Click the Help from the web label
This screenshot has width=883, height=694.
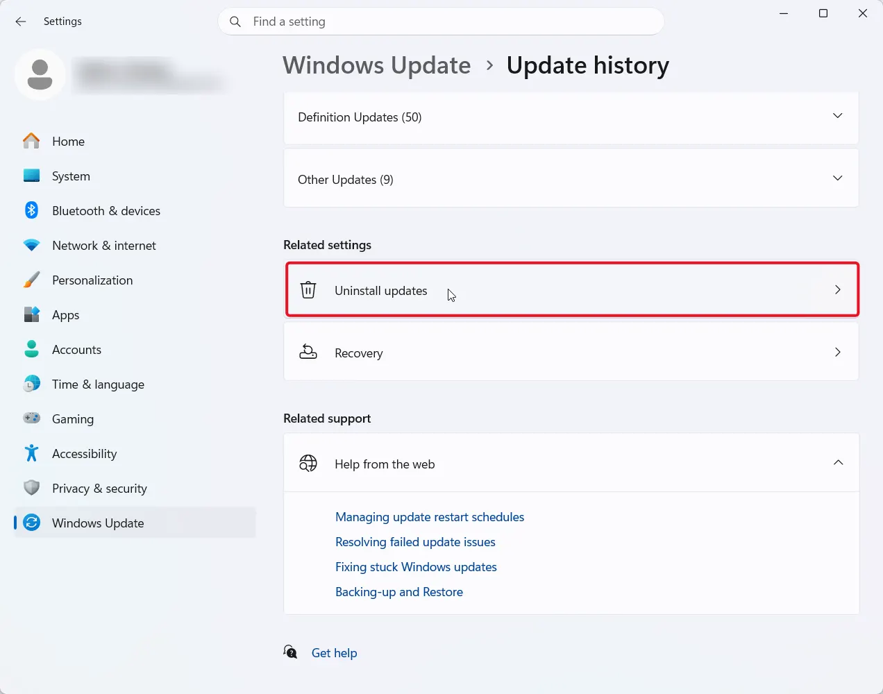[385, 464]
